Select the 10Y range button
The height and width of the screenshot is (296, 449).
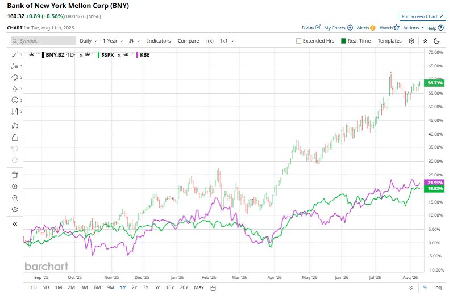tap(170, 287)
